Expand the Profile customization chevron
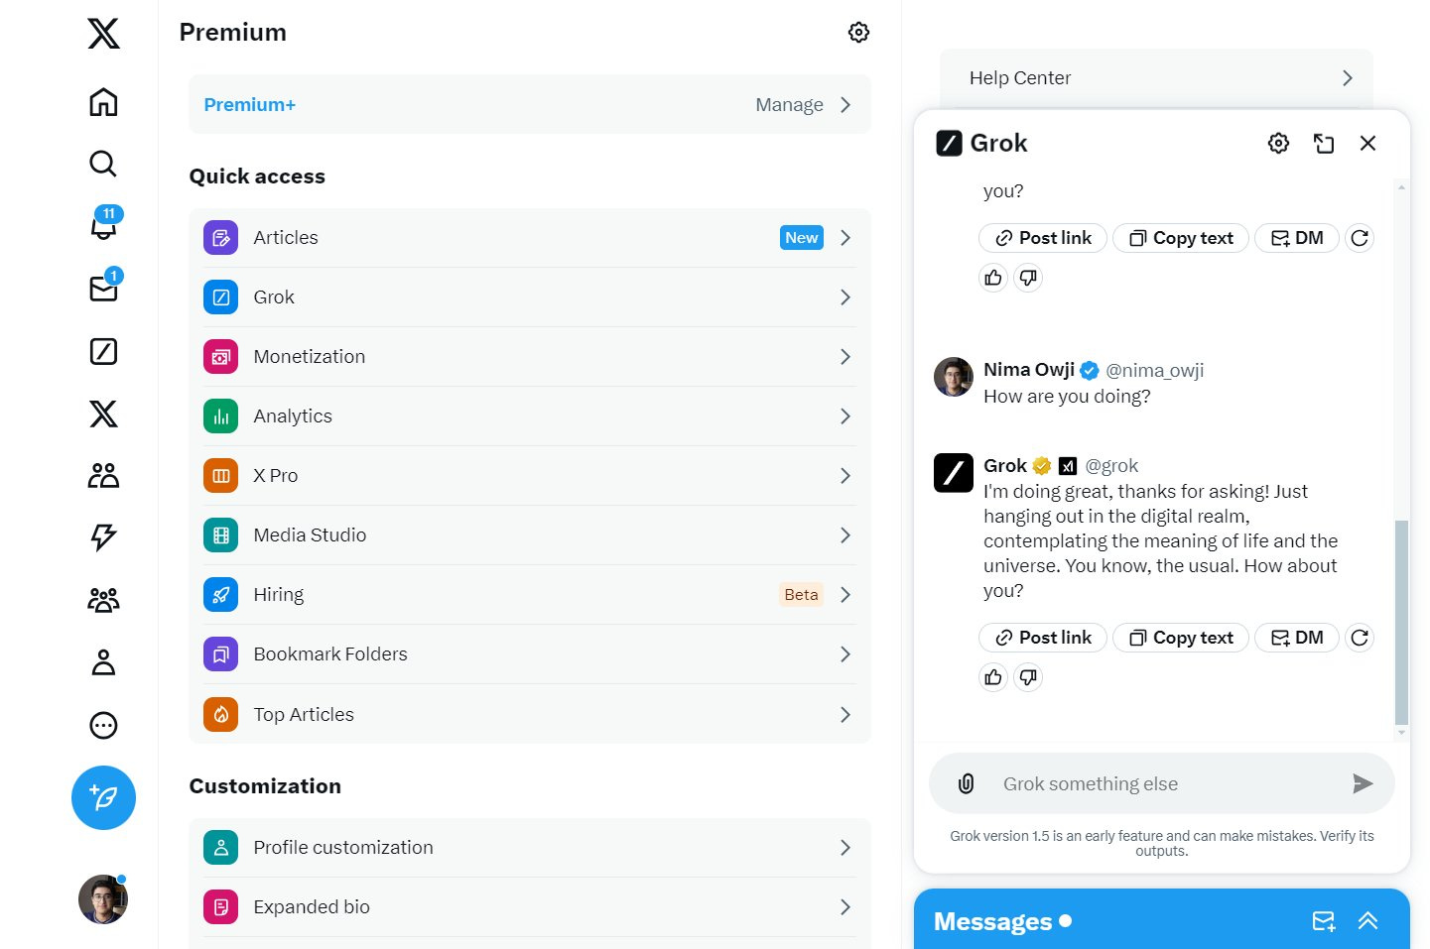1430x949 pixels. [845, 848]
